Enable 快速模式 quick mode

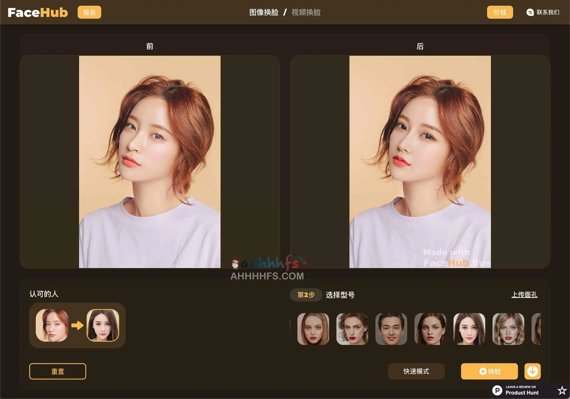pos(416,371)
